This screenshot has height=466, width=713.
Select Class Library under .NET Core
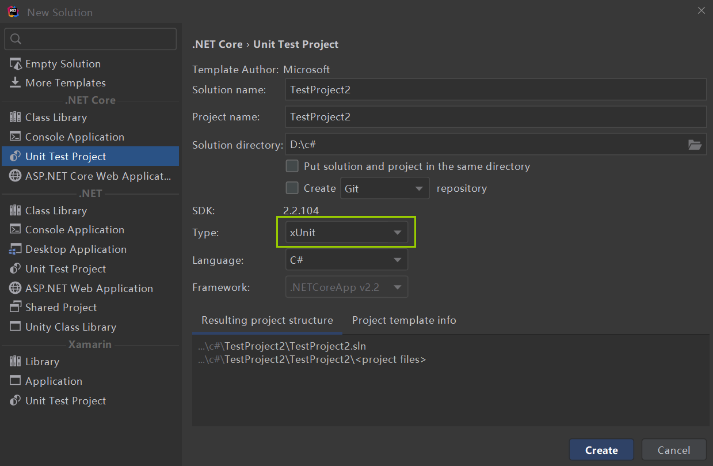pos(90,118)
